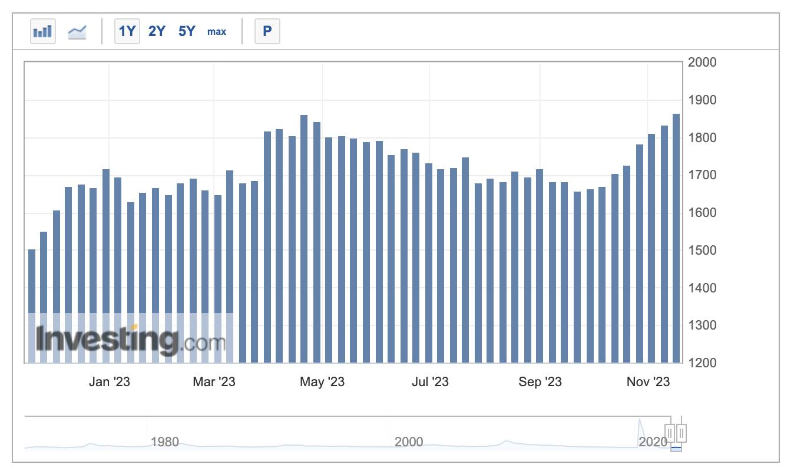Click the leftmost shortest bar in chart
The height and width of the screenshot is (474, 794).
click(x=32, y=306)
